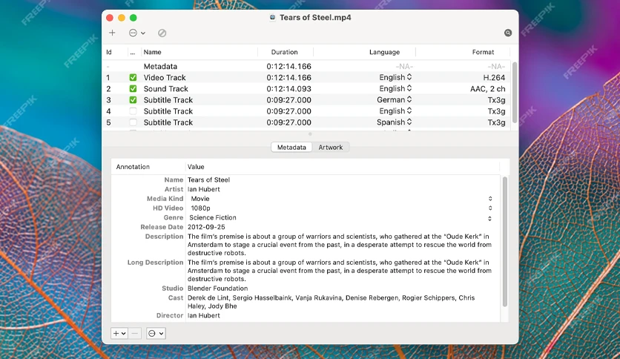This screenshot has height=359, width=620.
Task: Click the split view divider handle dot
Action: [310, 134]
